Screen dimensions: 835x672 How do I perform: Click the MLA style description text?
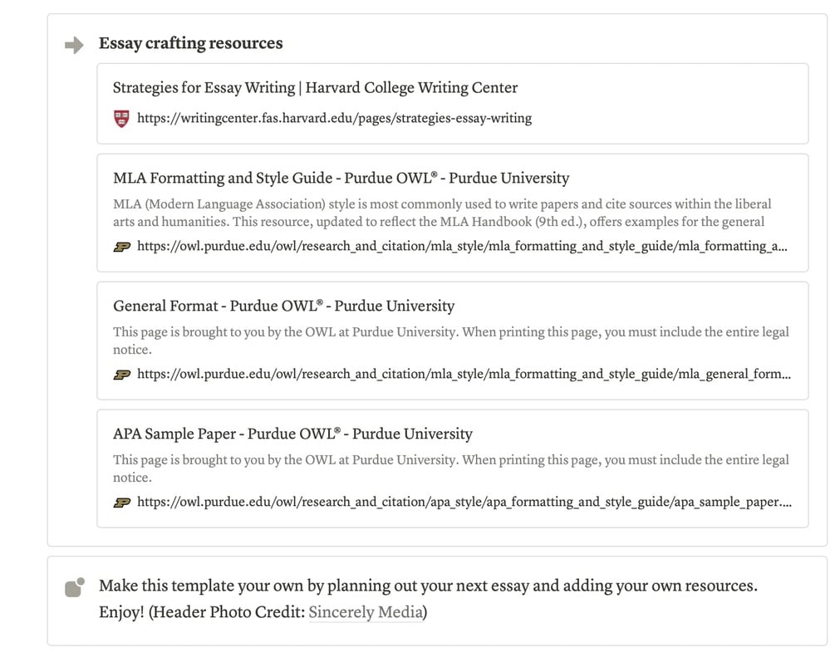click(x=442, y=213)
